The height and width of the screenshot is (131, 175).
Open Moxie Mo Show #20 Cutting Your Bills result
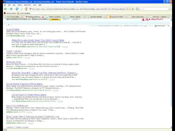pyautogui.click(x=45, y=73)
